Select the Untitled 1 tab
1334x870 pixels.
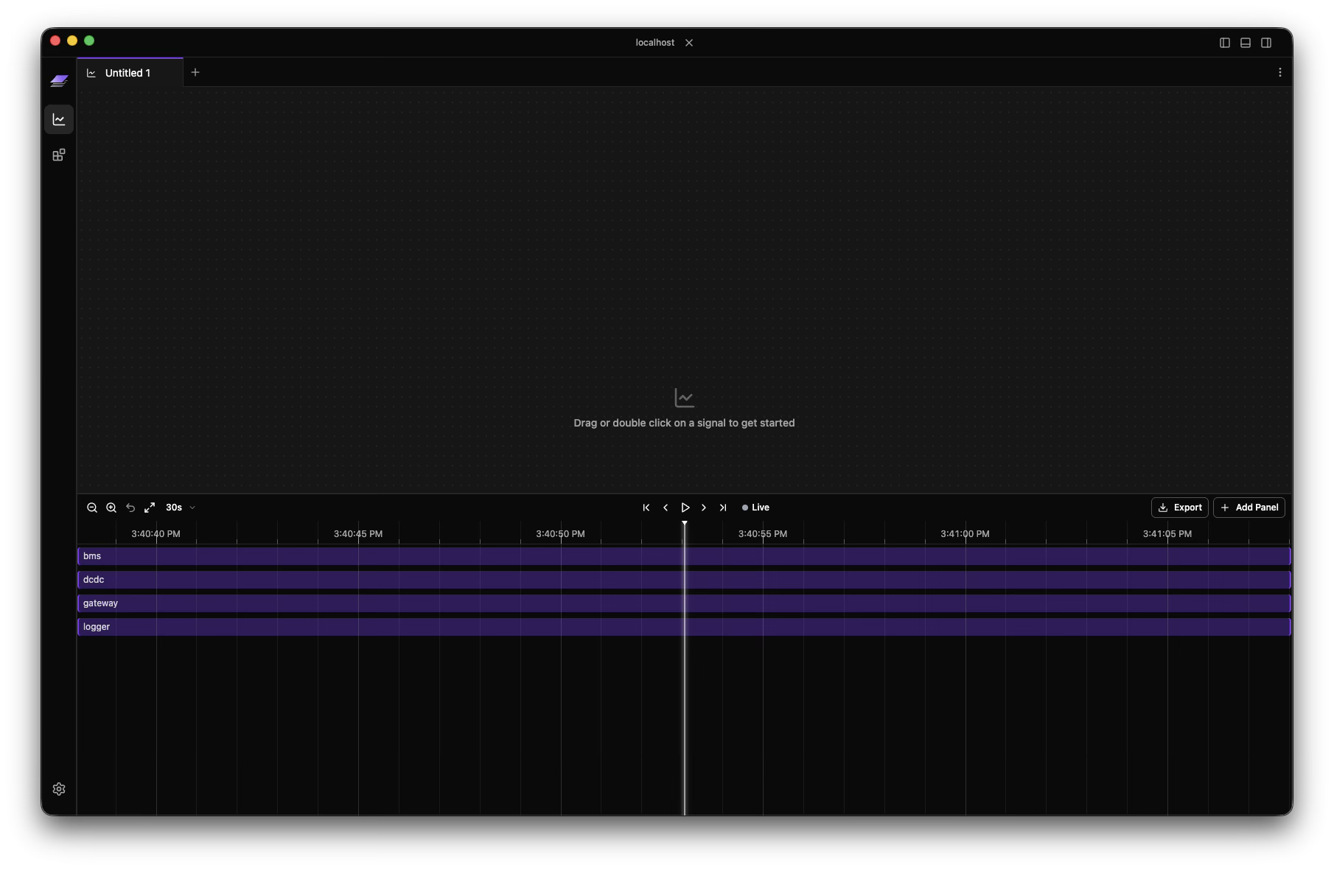[128, 73]
